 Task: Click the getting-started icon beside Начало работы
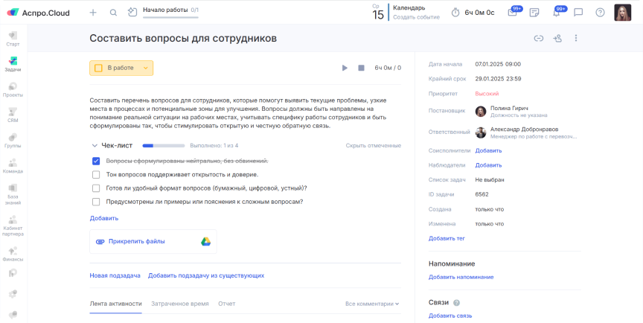[132, 13]
